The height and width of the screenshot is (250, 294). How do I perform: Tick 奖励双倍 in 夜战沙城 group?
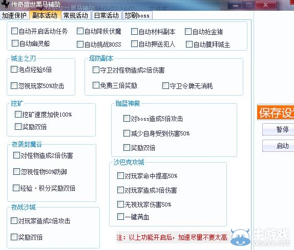(x=14, y=237)
